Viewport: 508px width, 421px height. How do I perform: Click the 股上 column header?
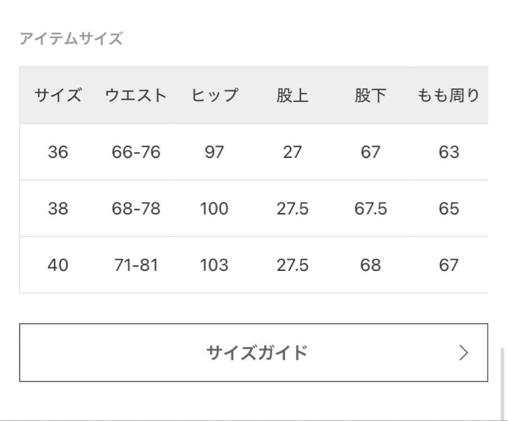pos(292,95)
